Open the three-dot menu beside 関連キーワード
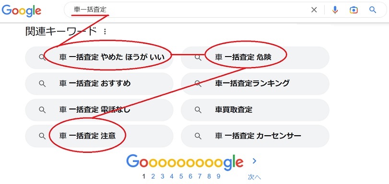 coord(105,32)
